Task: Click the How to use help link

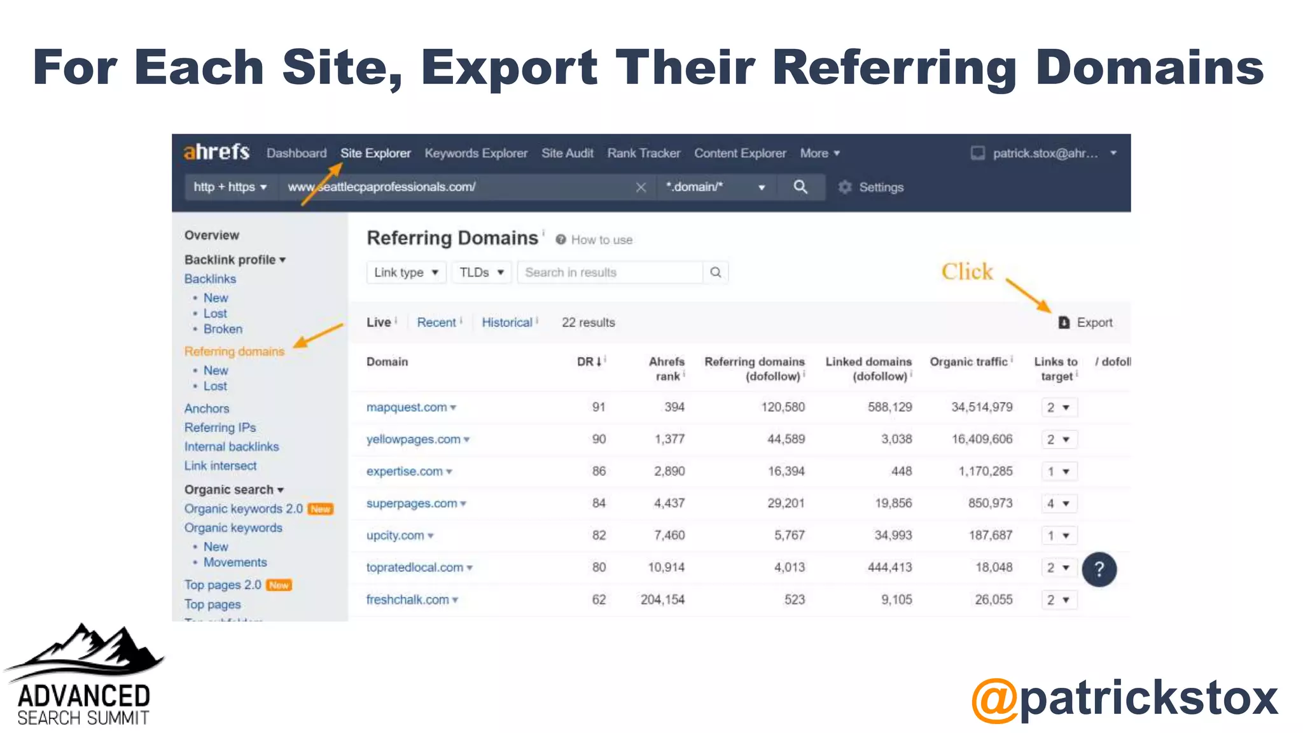Action: 594,240
